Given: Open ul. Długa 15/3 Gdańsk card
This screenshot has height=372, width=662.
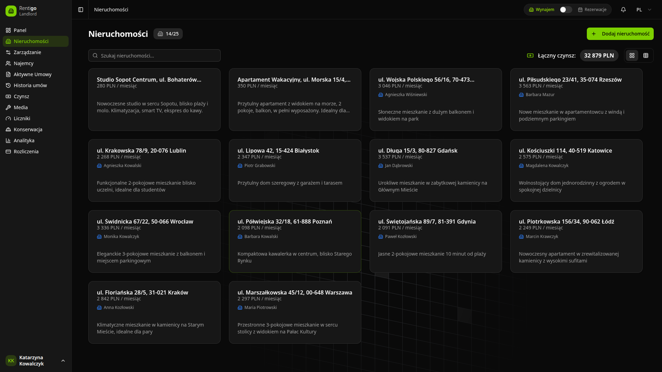Looking at the screenshot, I should coord(435,170).
